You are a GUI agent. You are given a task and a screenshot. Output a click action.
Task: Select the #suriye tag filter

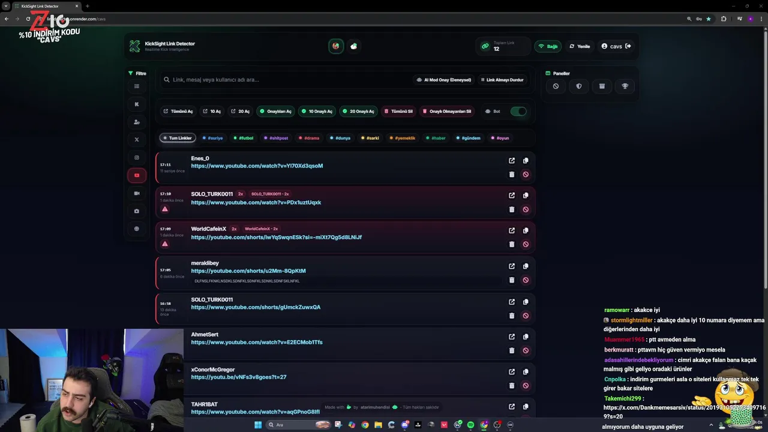click(213, 138)
